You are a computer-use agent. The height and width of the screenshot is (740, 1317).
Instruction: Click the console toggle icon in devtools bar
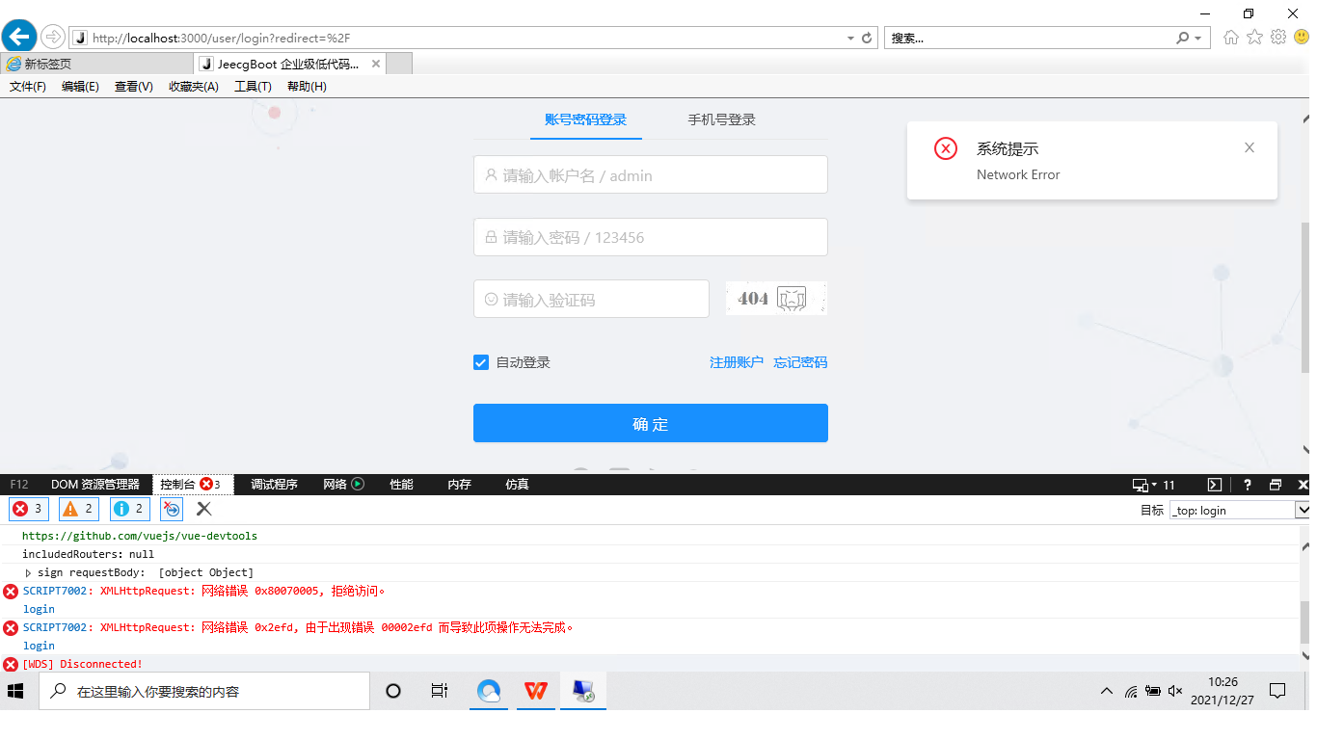coord(1215,485)
